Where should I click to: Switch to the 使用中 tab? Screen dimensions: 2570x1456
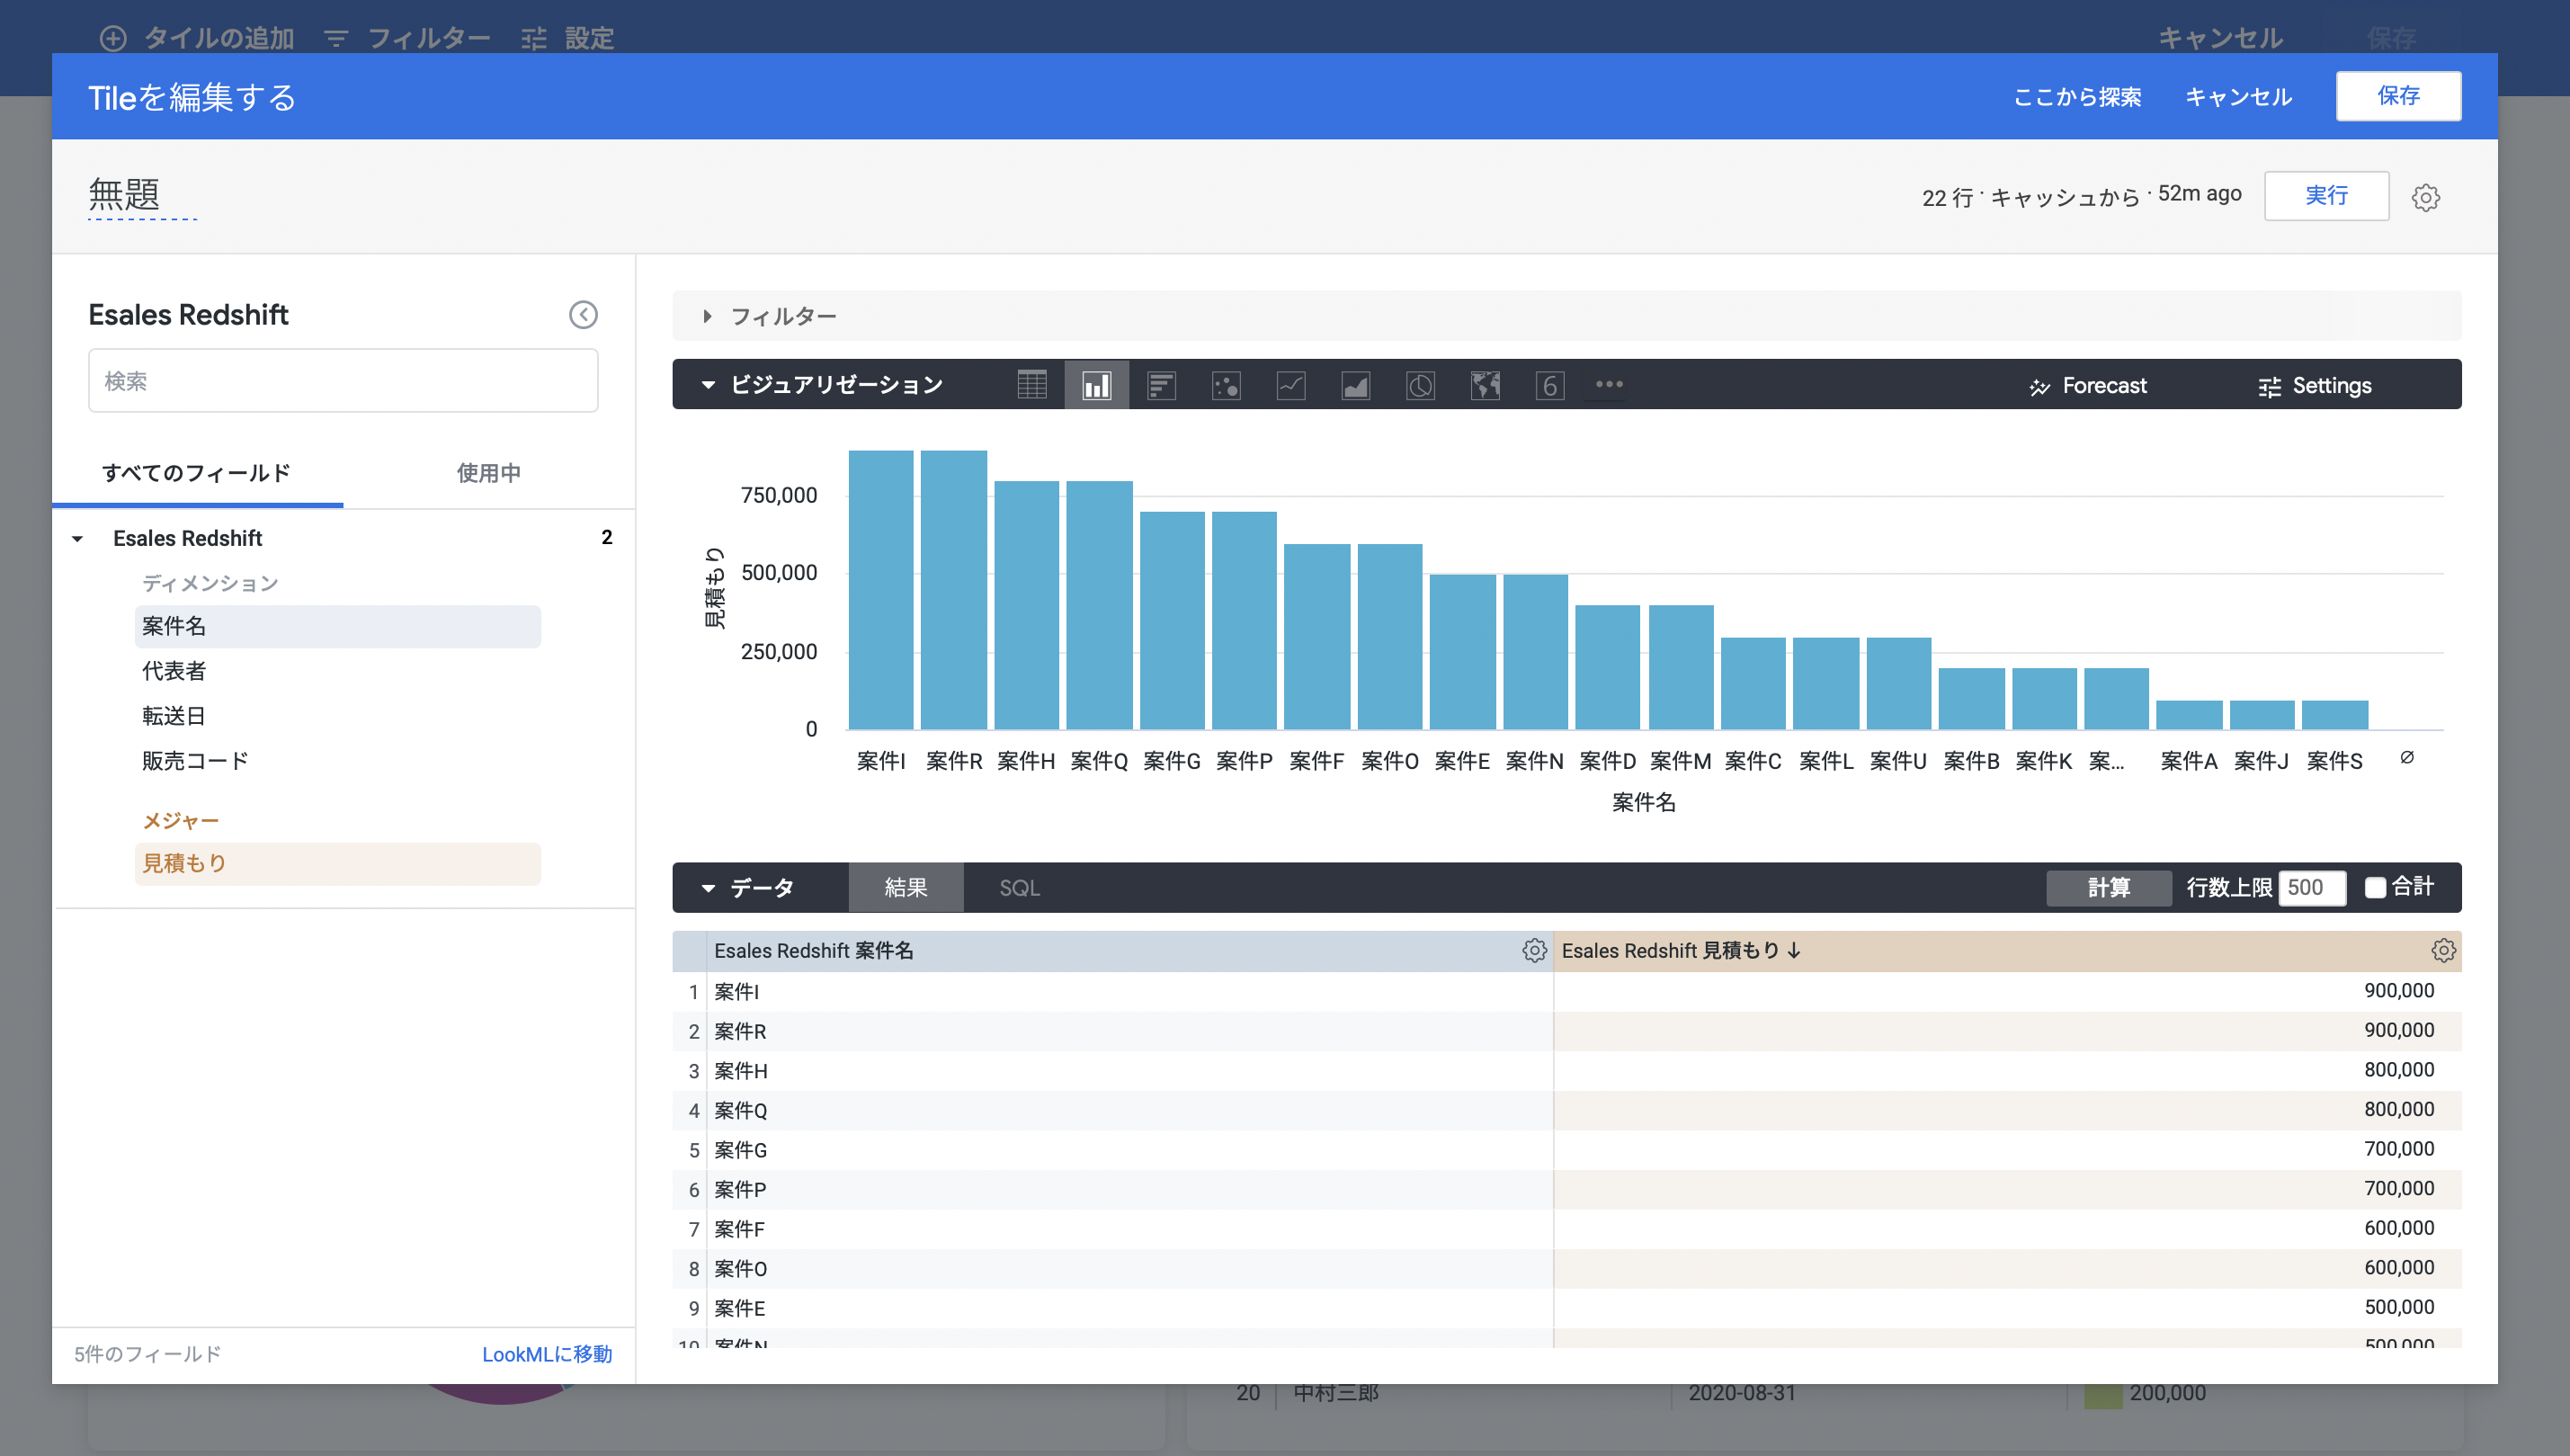489,473
